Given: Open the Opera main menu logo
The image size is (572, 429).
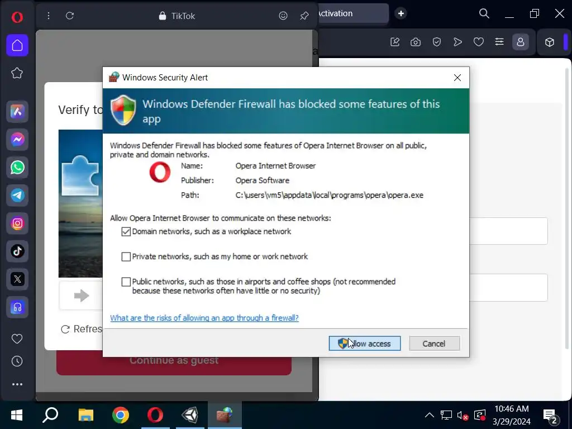Looking at the screenshot, I should tap(17, 17).
